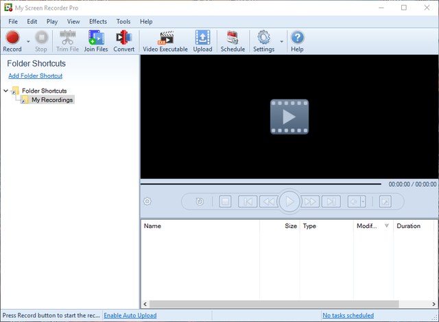The height and width of the screenshot is (322, 439).
Task: Maximize the My Screen Recorder Pro window
Action: [x=404, y=8]
